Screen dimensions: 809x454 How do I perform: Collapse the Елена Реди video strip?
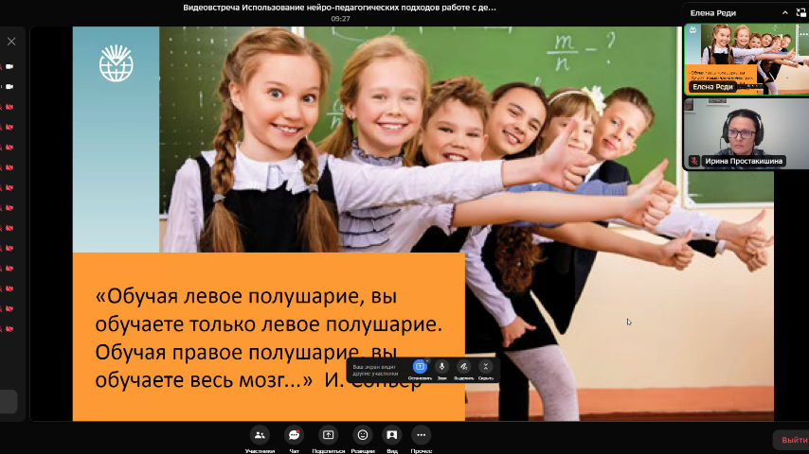tap(784, 13)
